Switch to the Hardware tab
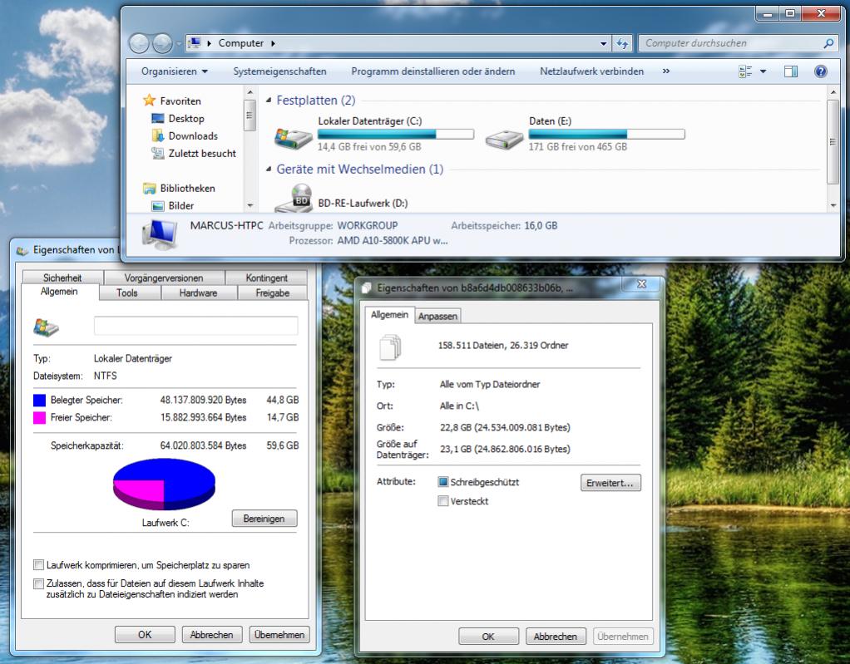The image size is (850, 664). coord(199,293)
